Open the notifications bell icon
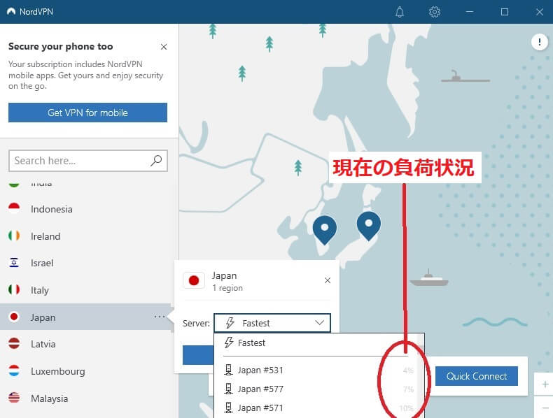The image size is (553, 418). coord(399,12)
